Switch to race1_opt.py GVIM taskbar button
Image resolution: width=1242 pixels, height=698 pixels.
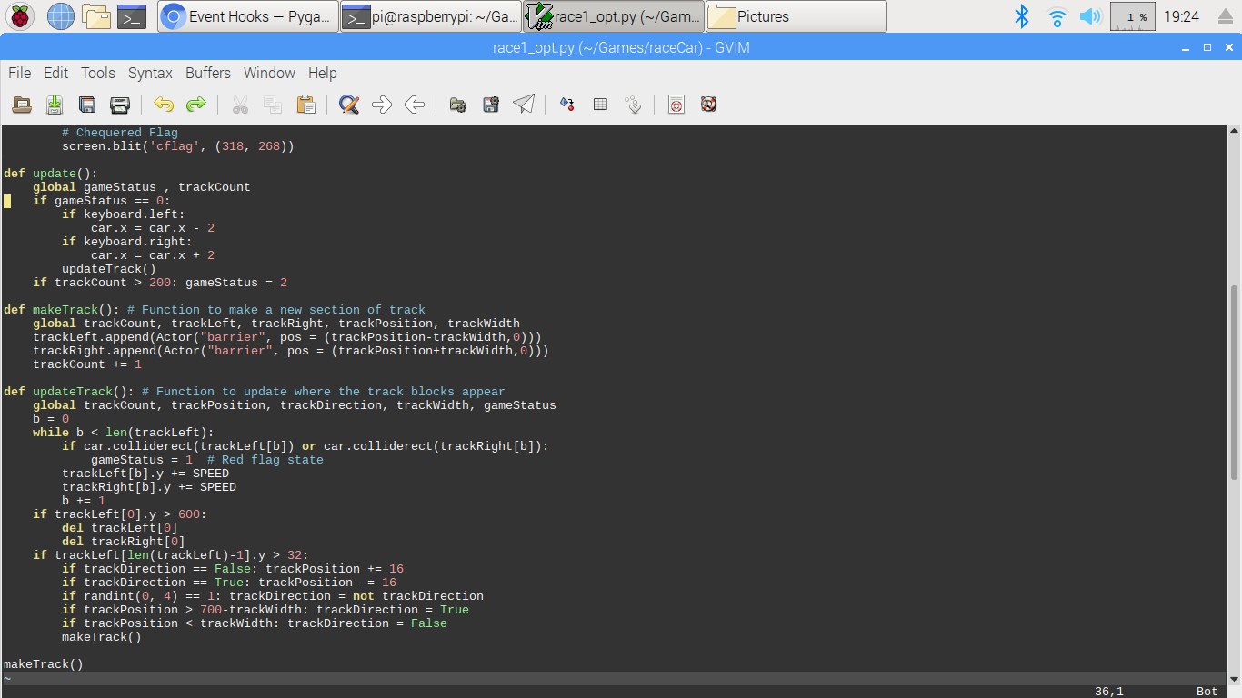(614, 16)
